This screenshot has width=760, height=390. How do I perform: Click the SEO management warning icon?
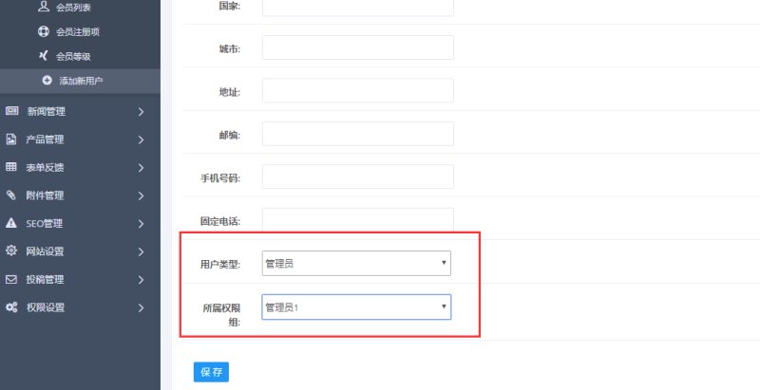pyautogui.click(x=11, y=224)
